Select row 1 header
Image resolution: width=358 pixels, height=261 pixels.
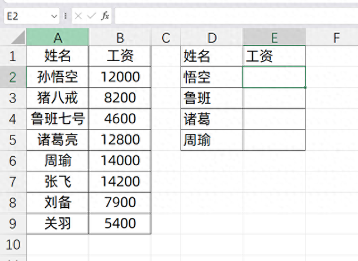[x=13, y=56]
